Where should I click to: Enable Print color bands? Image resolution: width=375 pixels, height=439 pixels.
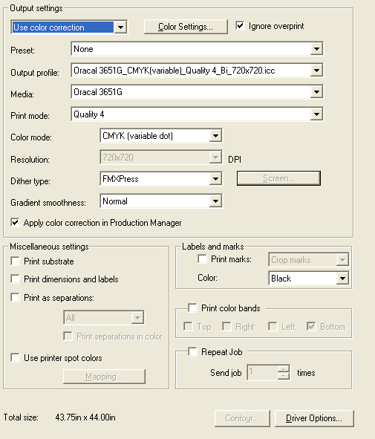pyautogui.click(x=192, y=308)
